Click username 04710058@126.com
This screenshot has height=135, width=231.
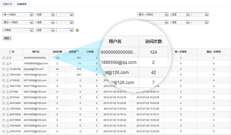click(35, 80)
